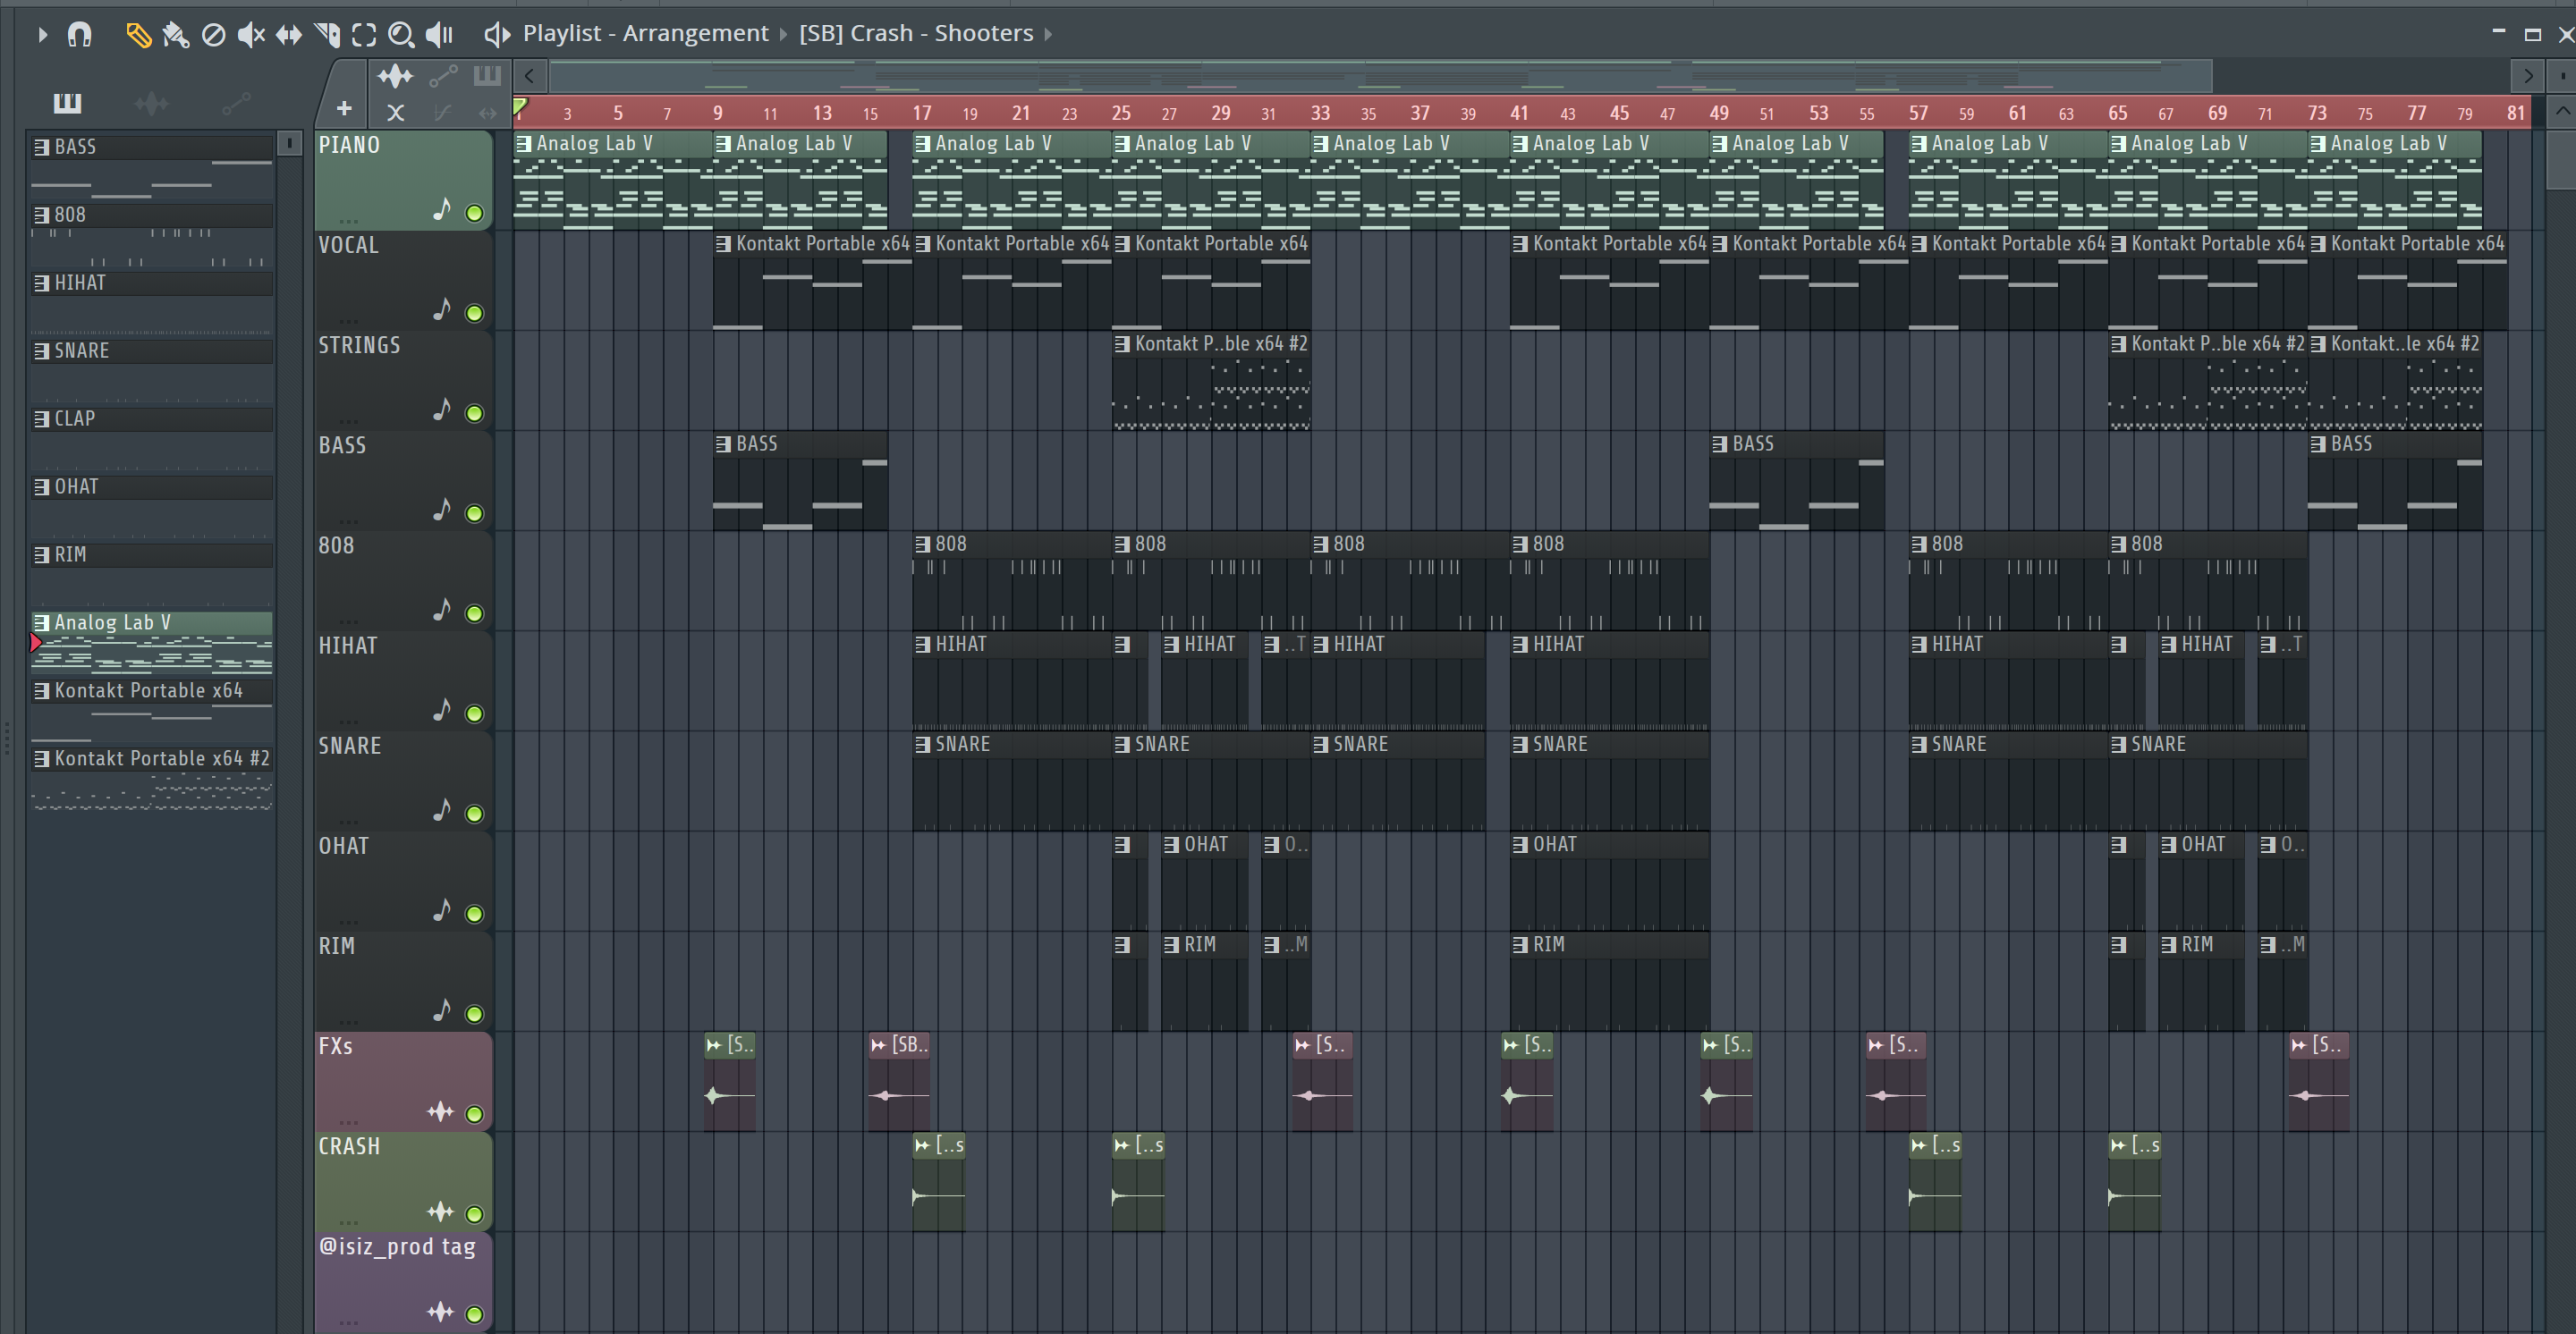Expand the arrow after Shooters breadcrumb
This screenshot has width=2576, height=1334.
tap(1048, 34)
